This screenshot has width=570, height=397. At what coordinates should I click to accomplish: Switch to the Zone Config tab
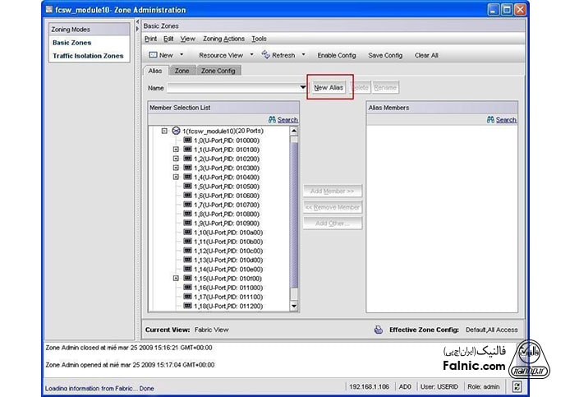(218, 71)
